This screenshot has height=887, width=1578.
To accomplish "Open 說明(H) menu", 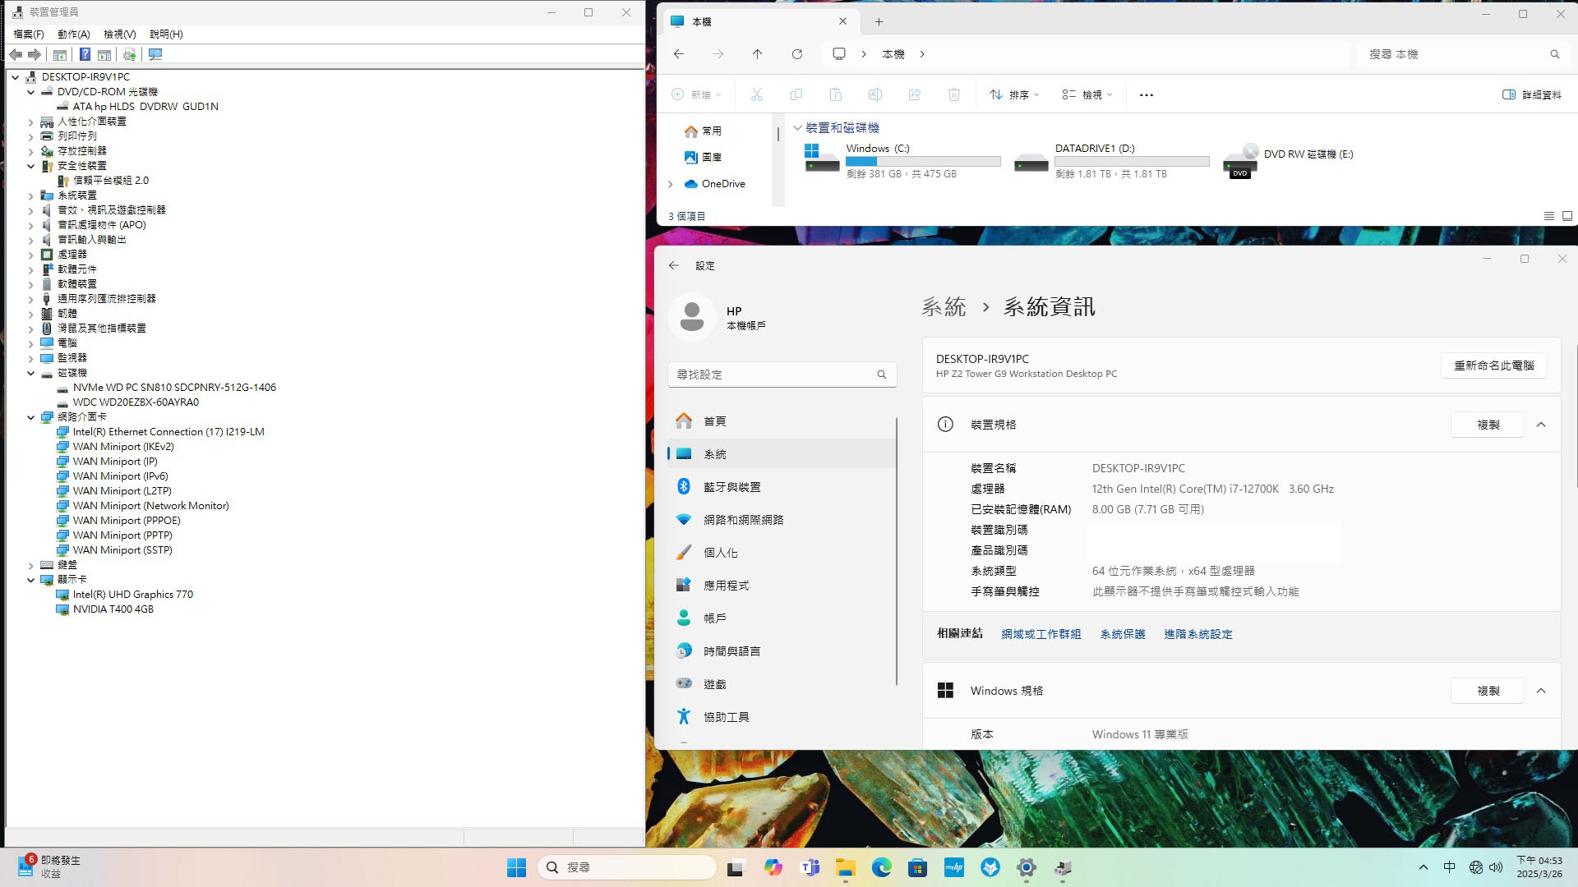I will click(166, 34).
